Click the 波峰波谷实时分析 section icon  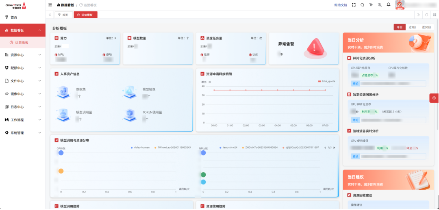349,130
